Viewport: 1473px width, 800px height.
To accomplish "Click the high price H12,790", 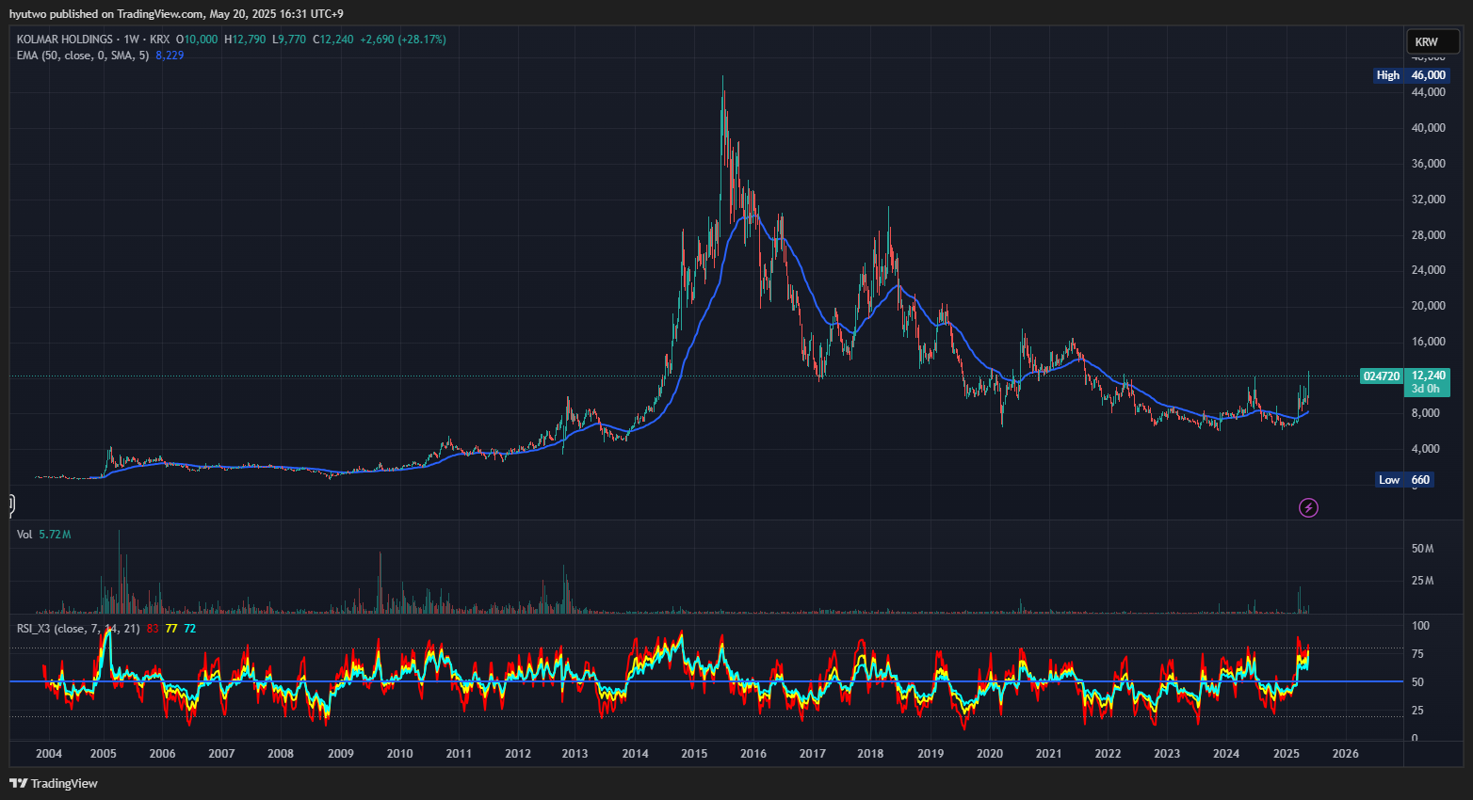I will [x=245, y=40].
